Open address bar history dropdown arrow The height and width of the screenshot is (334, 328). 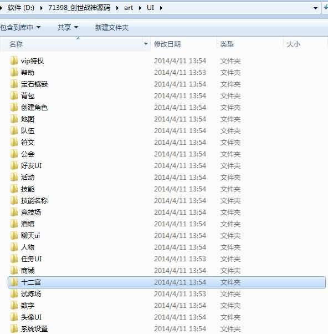(315, 8)
